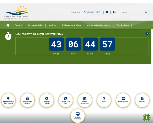This screenshot has height=123, width=153.
Task: Open the Rates dollar shortcut
Action: 104,100
